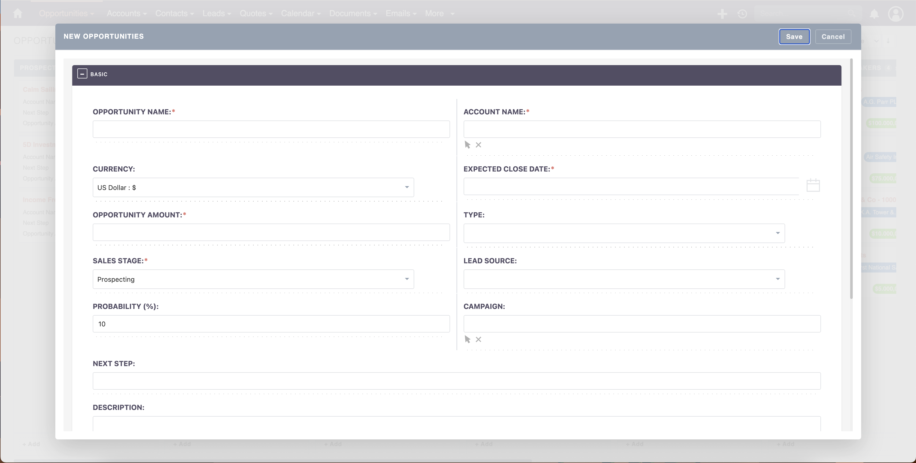Screen dimensions: 916x463
Task: Open the Type dropdown
Action: tap(624, 233)
